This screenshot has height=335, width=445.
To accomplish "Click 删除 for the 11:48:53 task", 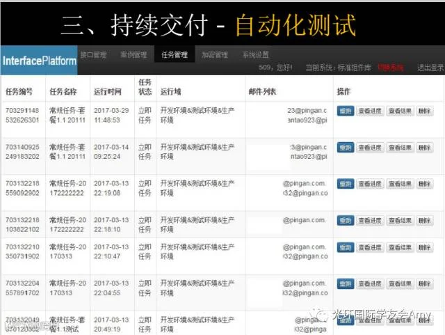I will 425,111.
